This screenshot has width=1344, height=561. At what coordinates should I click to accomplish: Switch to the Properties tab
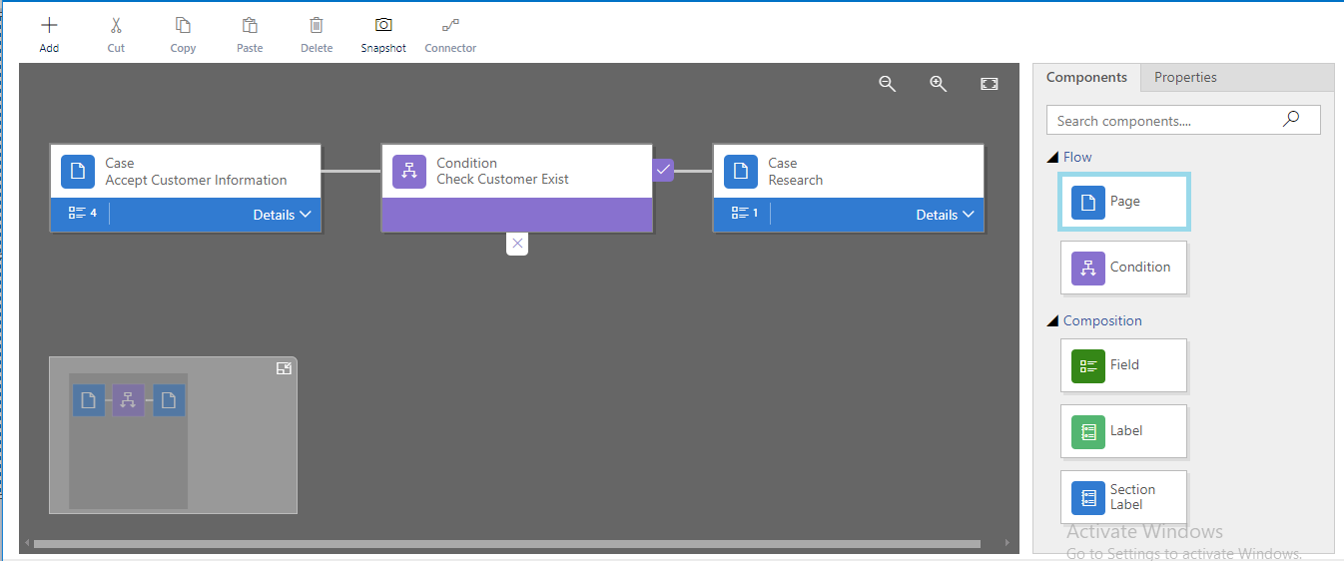(x=1185, y=77)
